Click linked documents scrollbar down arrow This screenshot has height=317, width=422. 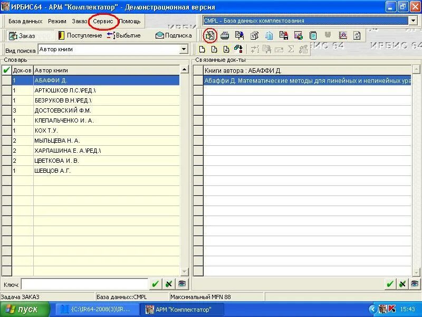click(416, 272)
